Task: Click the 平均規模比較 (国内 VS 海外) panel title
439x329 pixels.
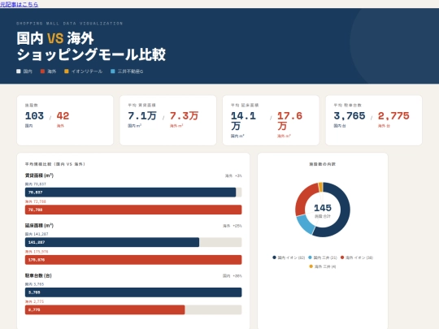Action: [x=55, y=164]
